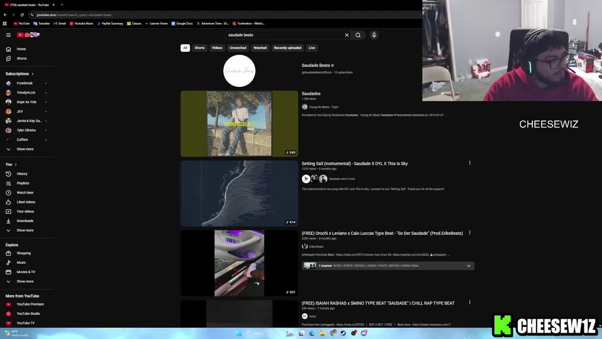This screenshot has height=339, width=602.
Task: Select the Live filter chip
Action: (x=312, y=48)
